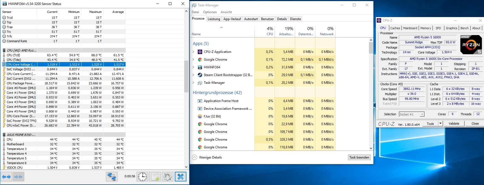
Task: Click the f.lux (32 Bit) icon
Action: click(200, 116)
